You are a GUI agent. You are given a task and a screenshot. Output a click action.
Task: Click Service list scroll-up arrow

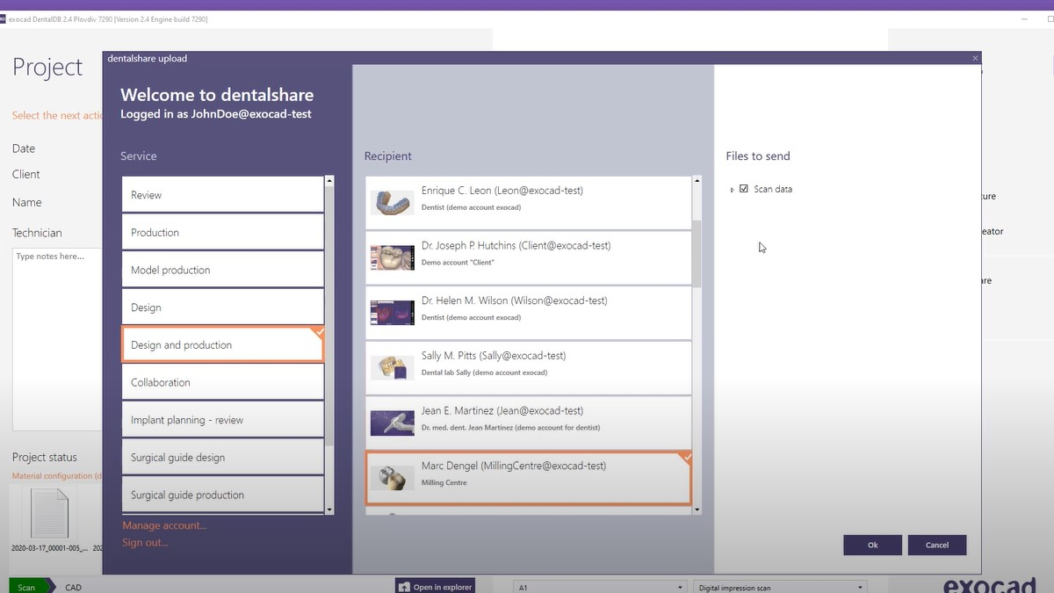tap(329, 181)
